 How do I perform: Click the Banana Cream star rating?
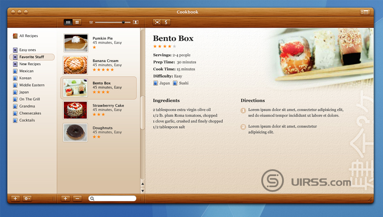(x=103, y=70)
